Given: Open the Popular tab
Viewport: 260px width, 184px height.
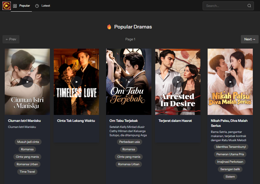Looking at the screenshot, I should pyautogui.click(x=22, y=6).
